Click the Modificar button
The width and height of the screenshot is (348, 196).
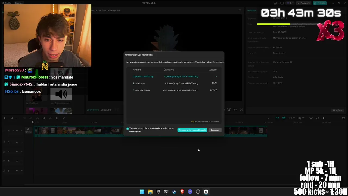tap(338, 111)
